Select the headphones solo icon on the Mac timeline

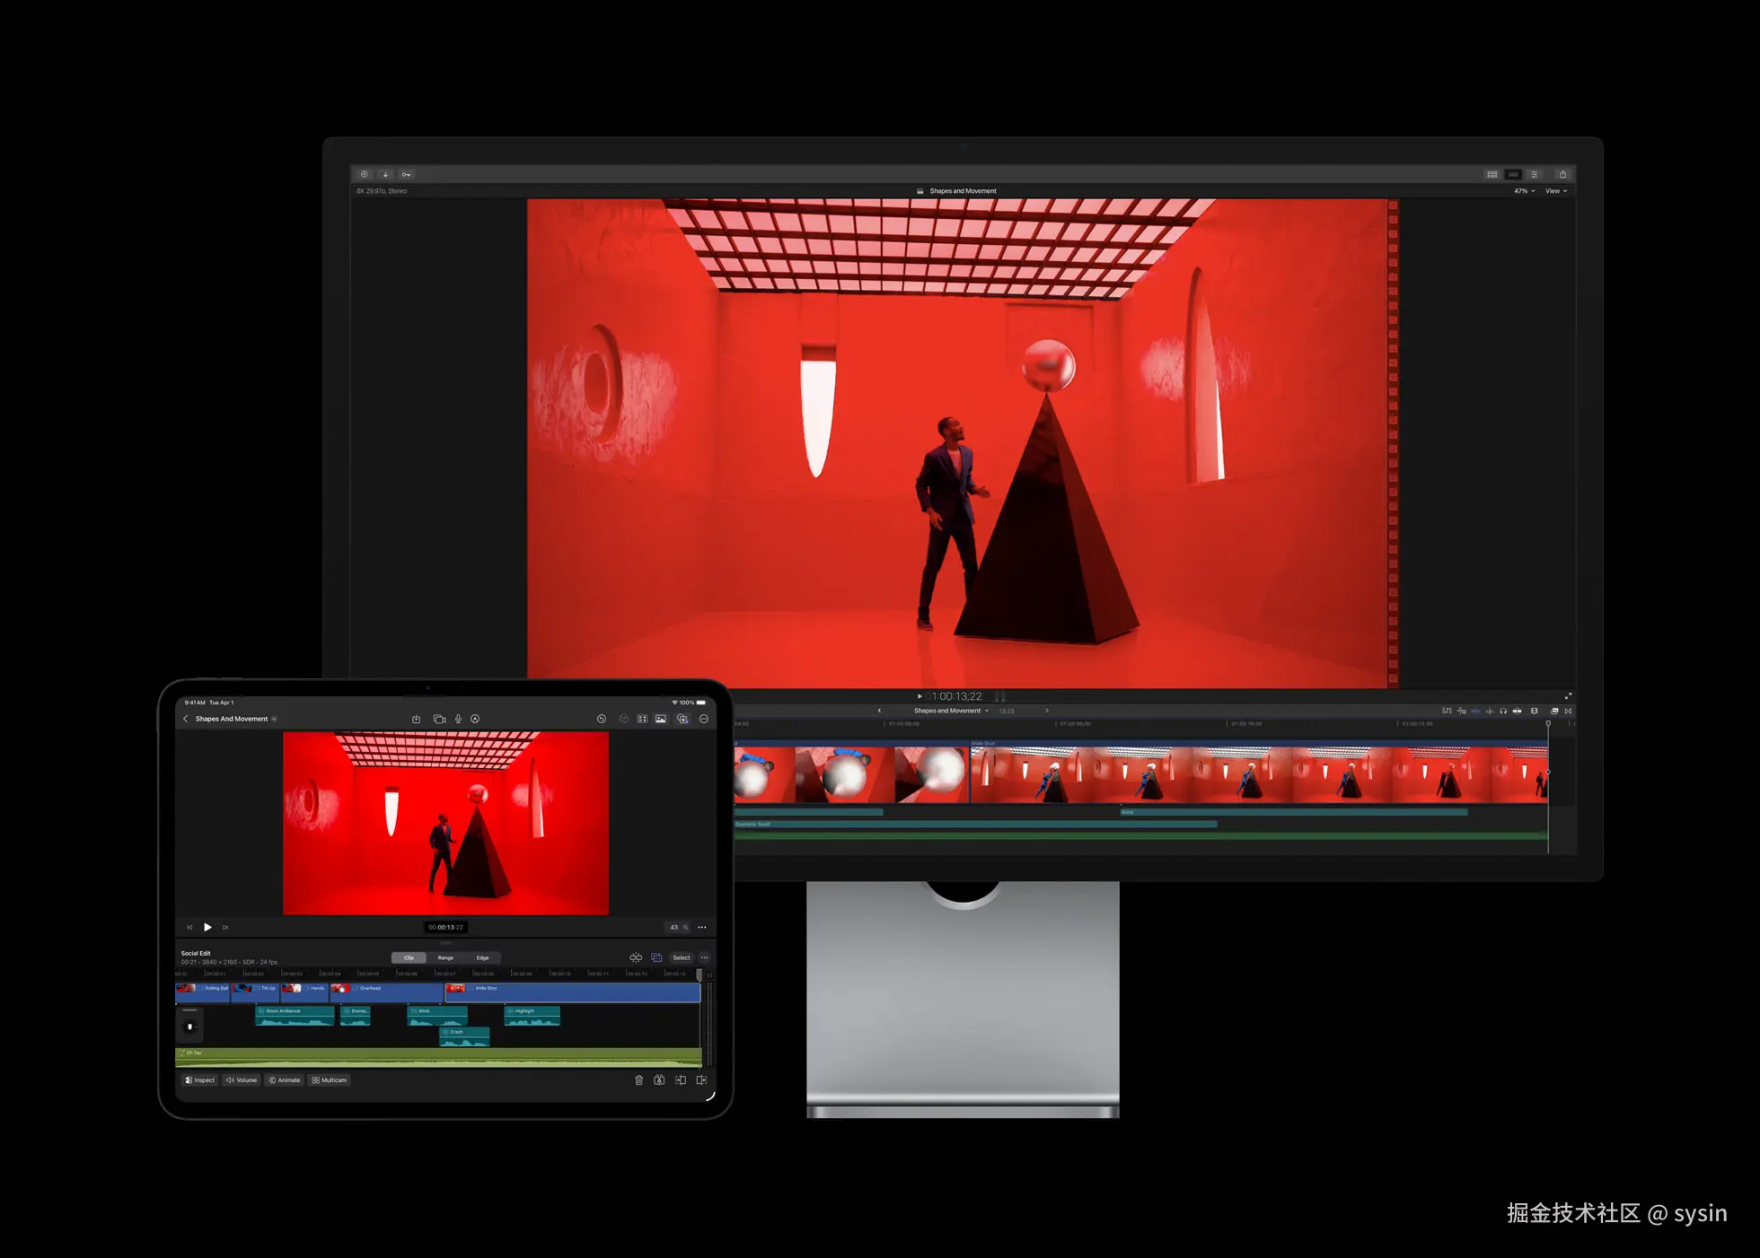point(1503,711)
